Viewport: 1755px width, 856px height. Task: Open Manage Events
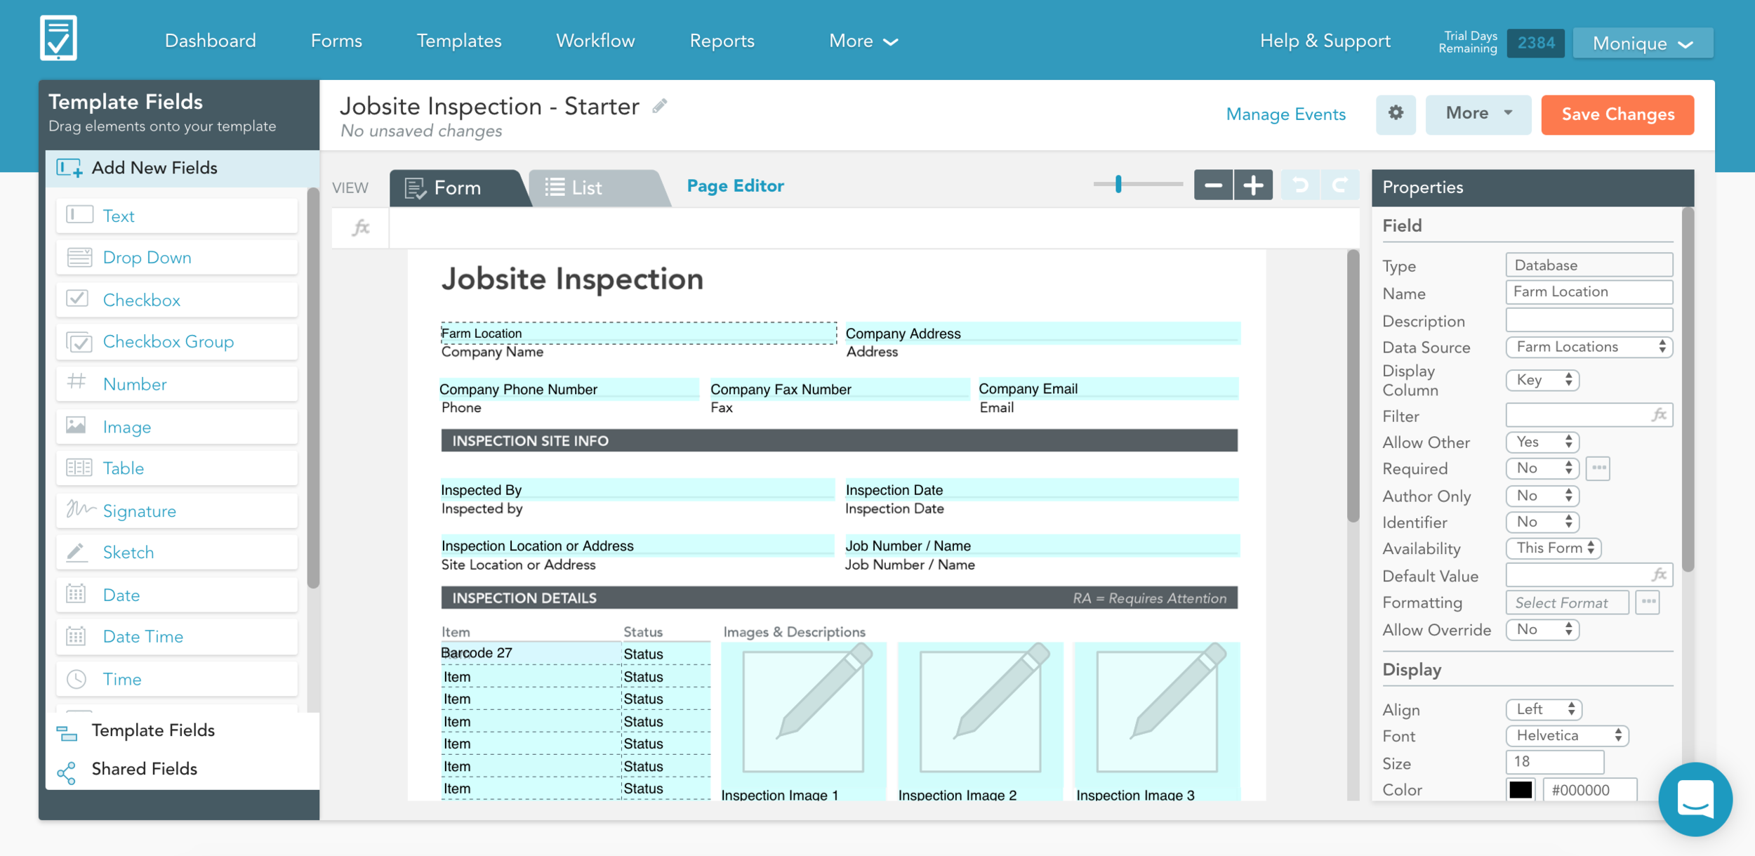(x=1285, y=114)
